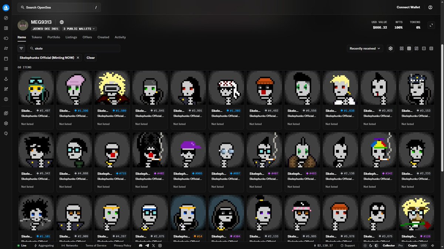Switch to list view

pos(424,48)
